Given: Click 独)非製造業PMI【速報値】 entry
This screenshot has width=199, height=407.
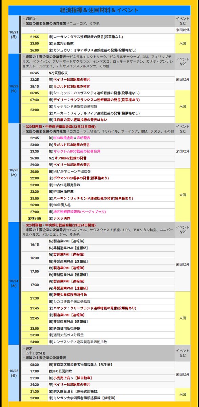Looking at the screenshot, I should (x=111, y=261).
